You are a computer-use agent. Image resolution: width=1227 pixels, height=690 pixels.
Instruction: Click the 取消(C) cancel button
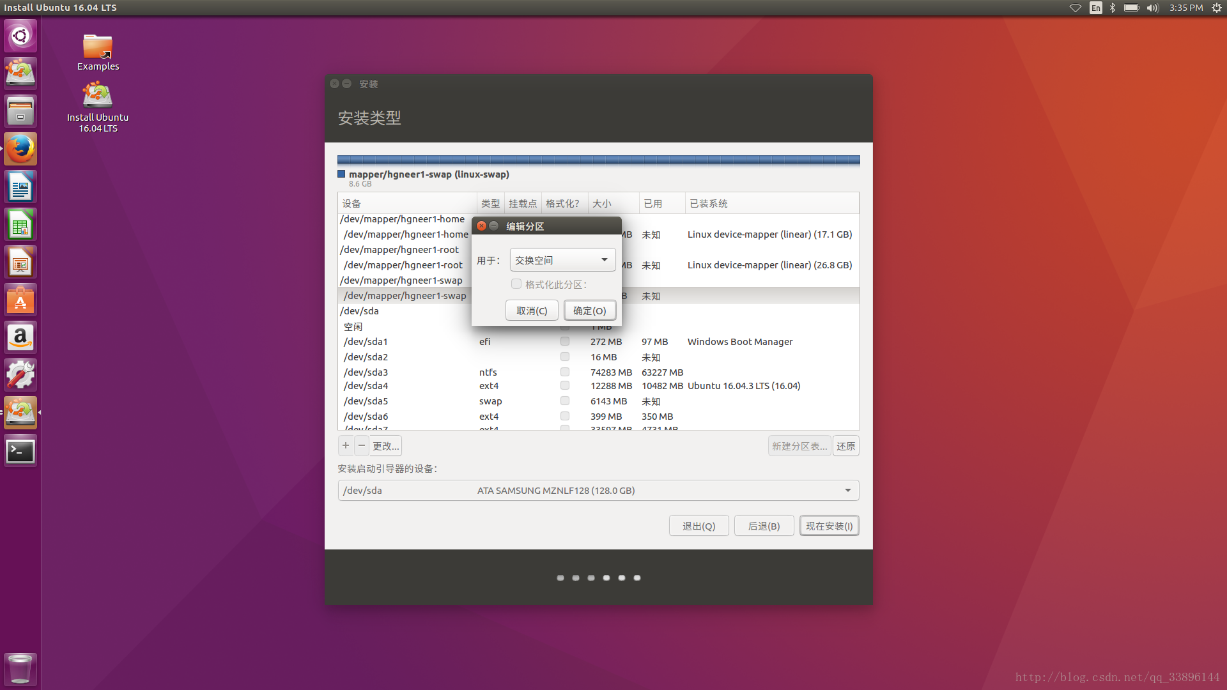(x=532, y=310)
